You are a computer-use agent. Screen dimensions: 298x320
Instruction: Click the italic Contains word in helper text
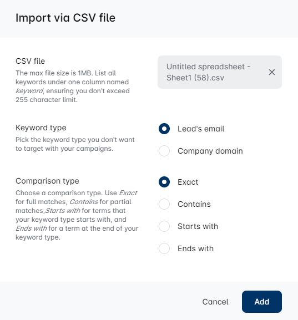(x=84, y=202)
